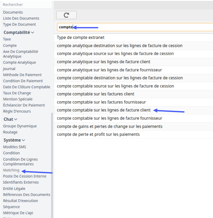Select Matching in the sidebar
Screen dimensions: 213x218
click(x=11, y=170)
